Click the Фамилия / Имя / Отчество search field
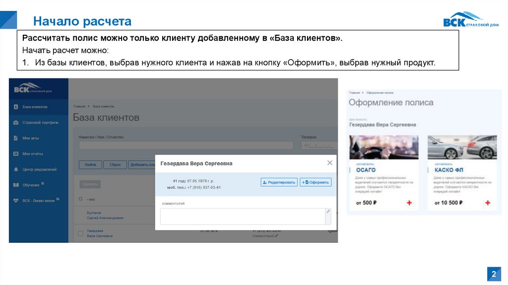This screenshot has width=508, height=285. click(x=186, y=145)
